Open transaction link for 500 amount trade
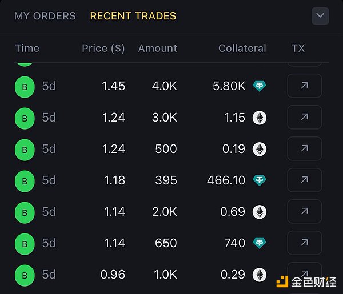Image resolution: width=343 pixels, height=294 pixels. coord(304,149)
